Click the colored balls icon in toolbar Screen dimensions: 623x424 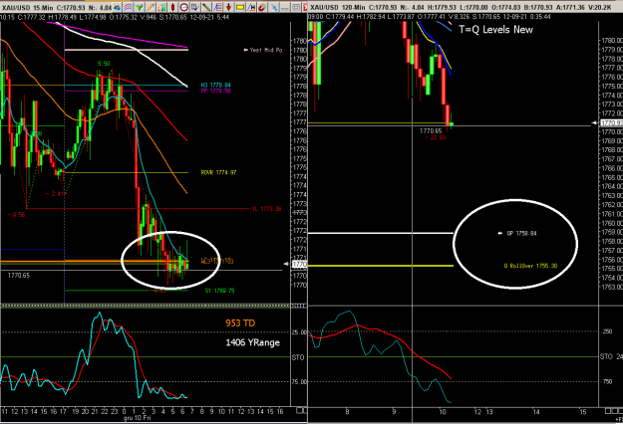click(x=117, y=7)
